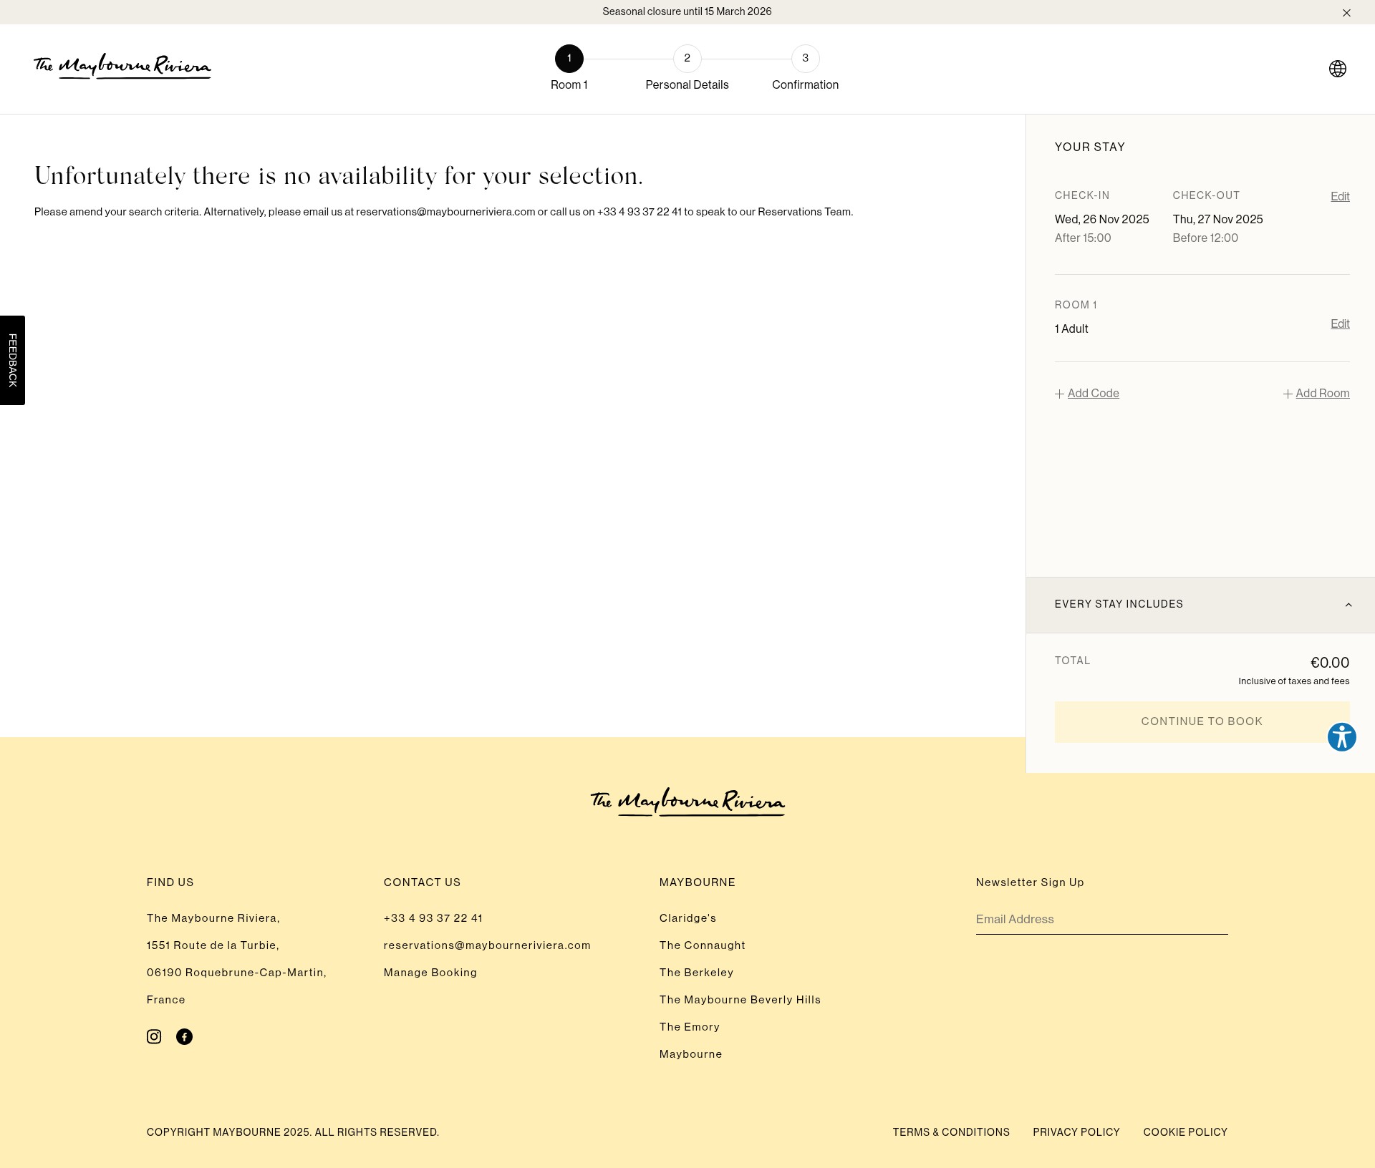Viewport: 1375px width, 1168px height.
Task: Edit the check-in and check-out dates
Action: click(x=1340, y=196)
